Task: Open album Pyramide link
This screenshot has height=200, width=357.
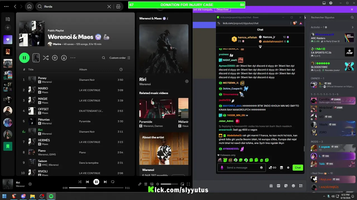Action: (85, 121)
